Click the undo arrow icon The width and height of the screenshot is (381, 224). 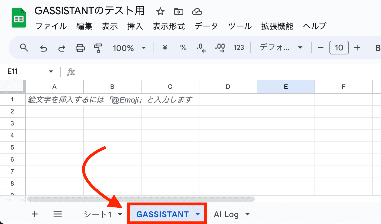pyautogui.click(x=43, y=48)
